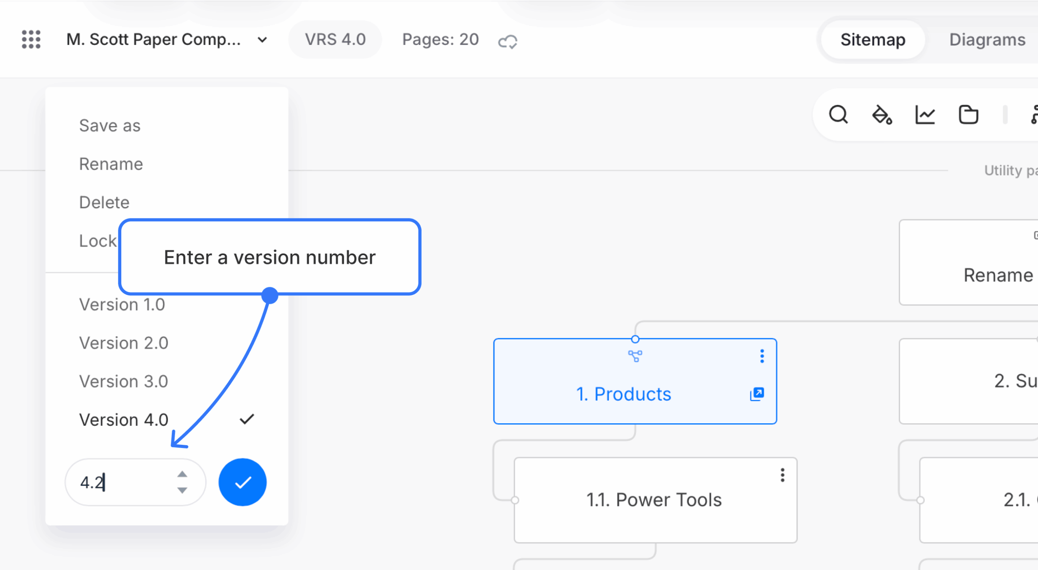Open the apps grid menu icon

click(31, 39)
